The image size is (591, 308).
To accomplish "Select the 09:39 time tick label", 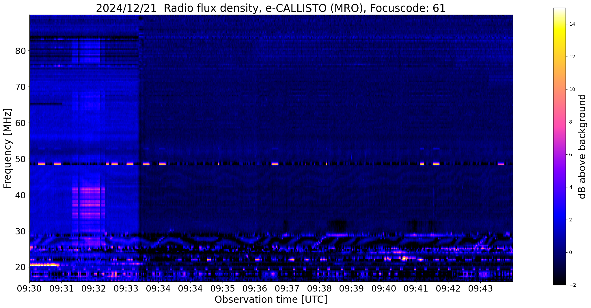I will pyautogui.click(x=352, y=288).
